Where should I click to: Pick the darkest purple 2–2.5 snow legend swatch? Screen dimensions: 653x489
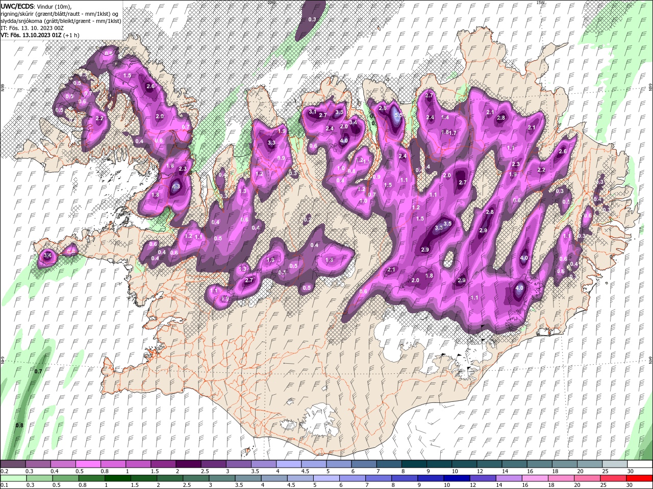[x=188, y=464]
